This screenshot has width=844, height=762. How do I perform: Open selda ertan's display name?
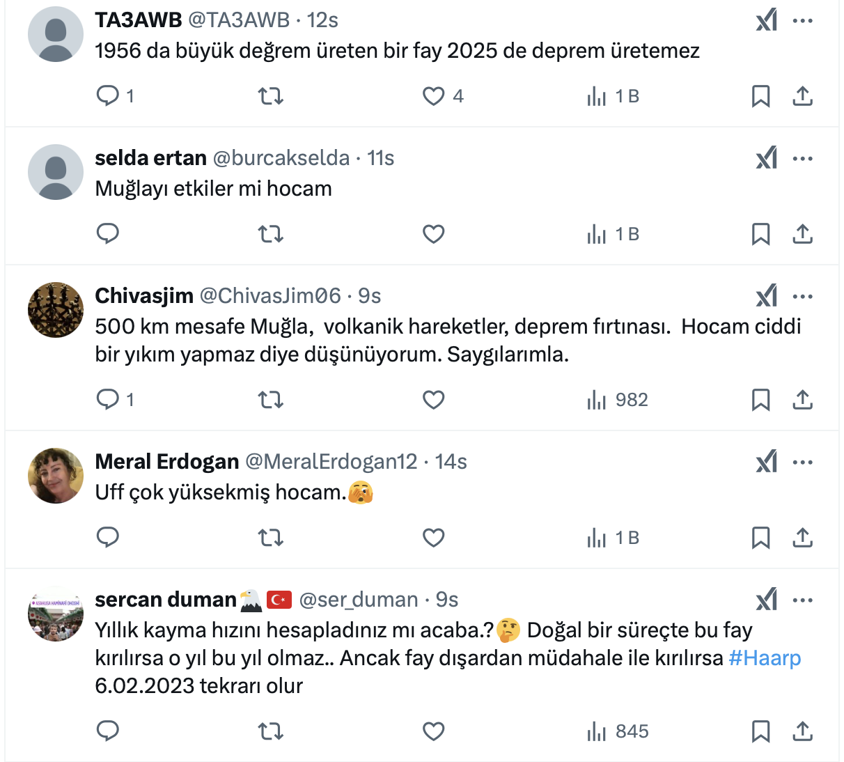click(x=150, y=158)
